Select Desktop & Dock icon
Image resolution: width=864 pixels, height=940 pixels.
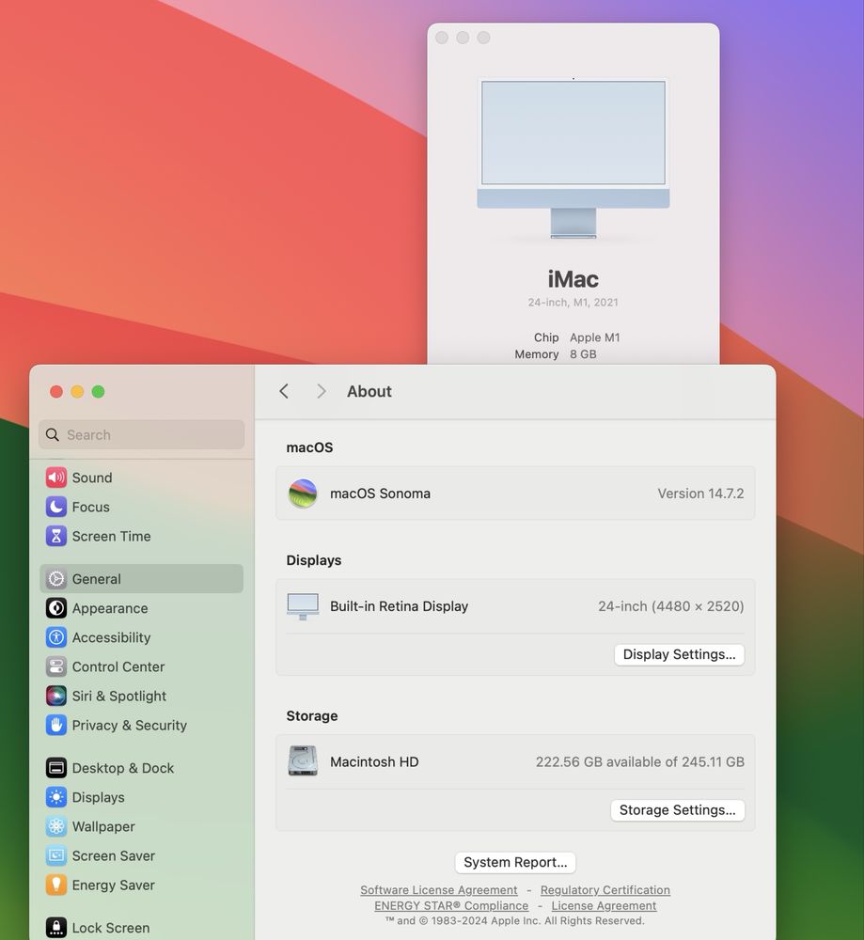[x=56, y=768]
